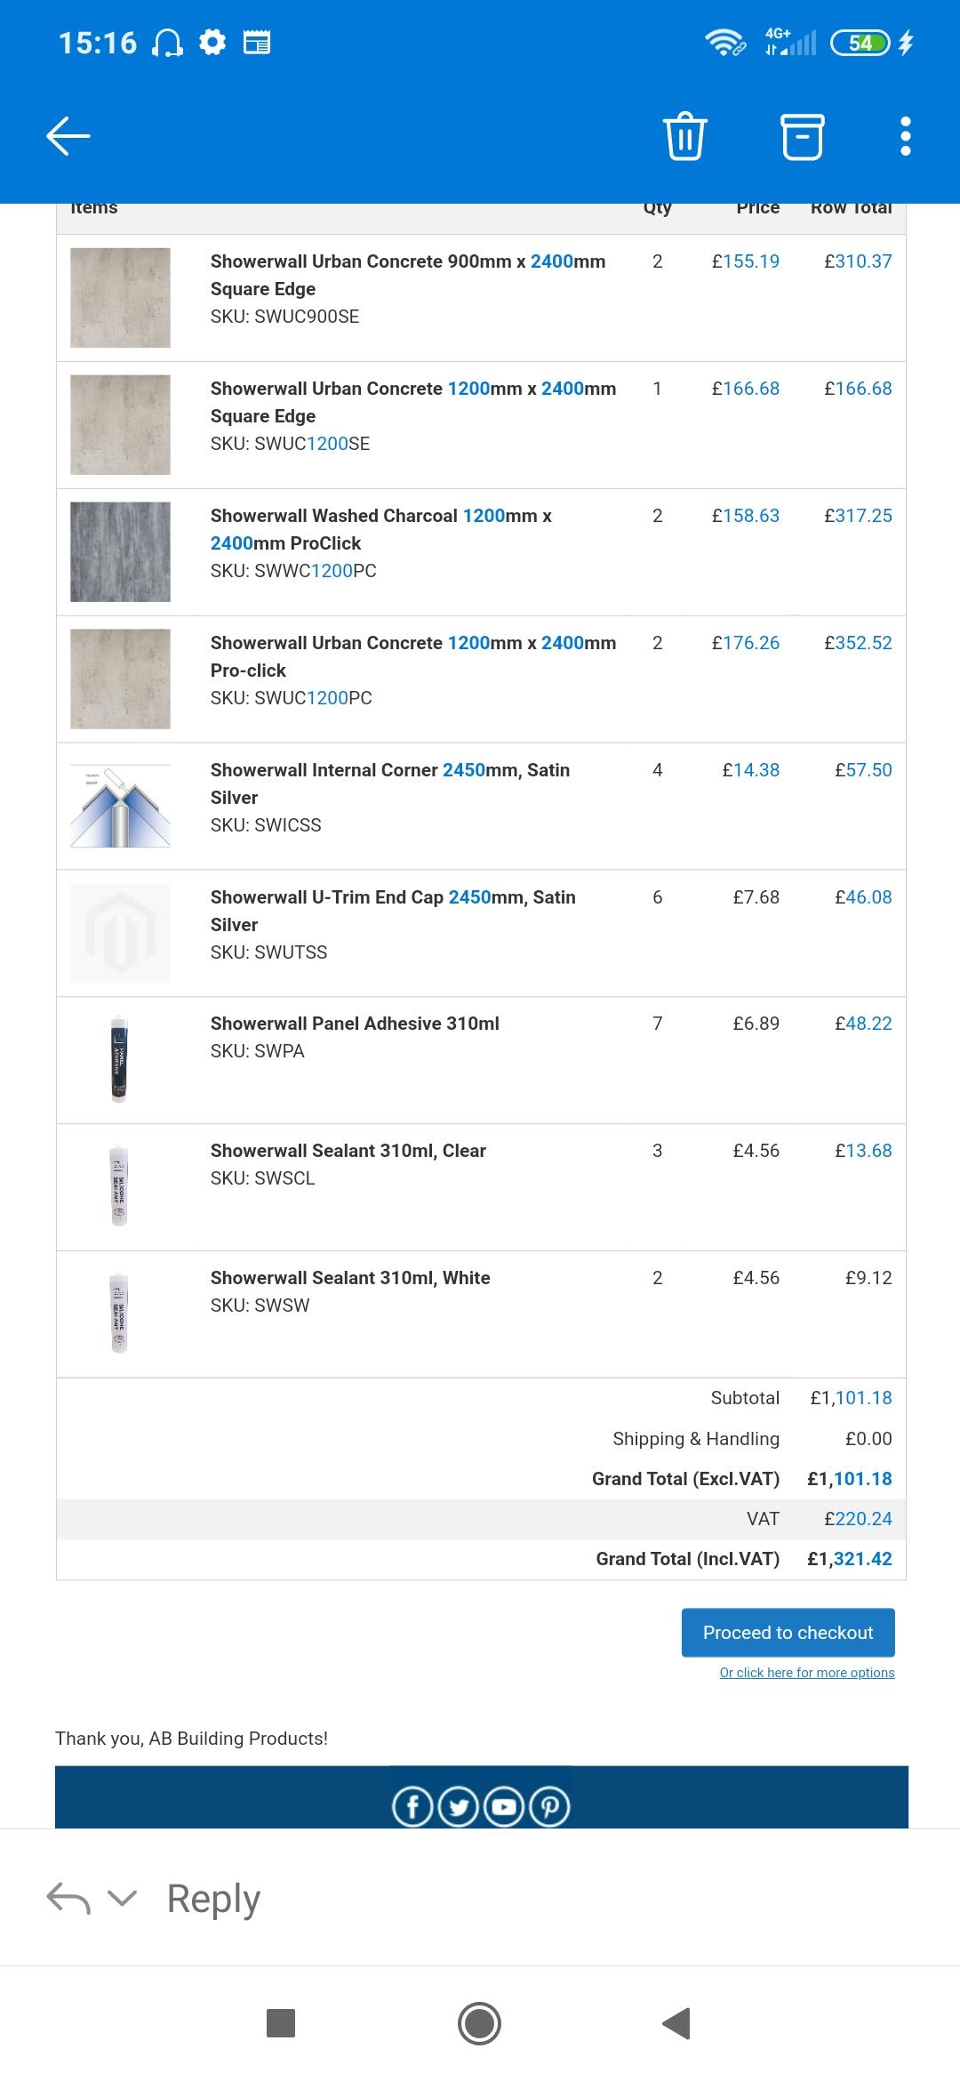960x2081 pixels.
Task: Tap the Android recent apps square
Action: [281, 2023]
